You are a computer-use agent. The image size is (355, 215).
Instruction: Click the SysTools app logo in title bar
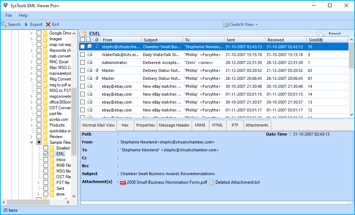(6, 5)
